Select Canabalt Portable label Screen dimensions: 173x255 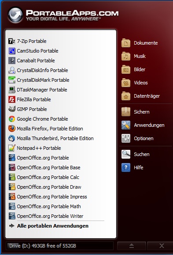coord(36,61)
